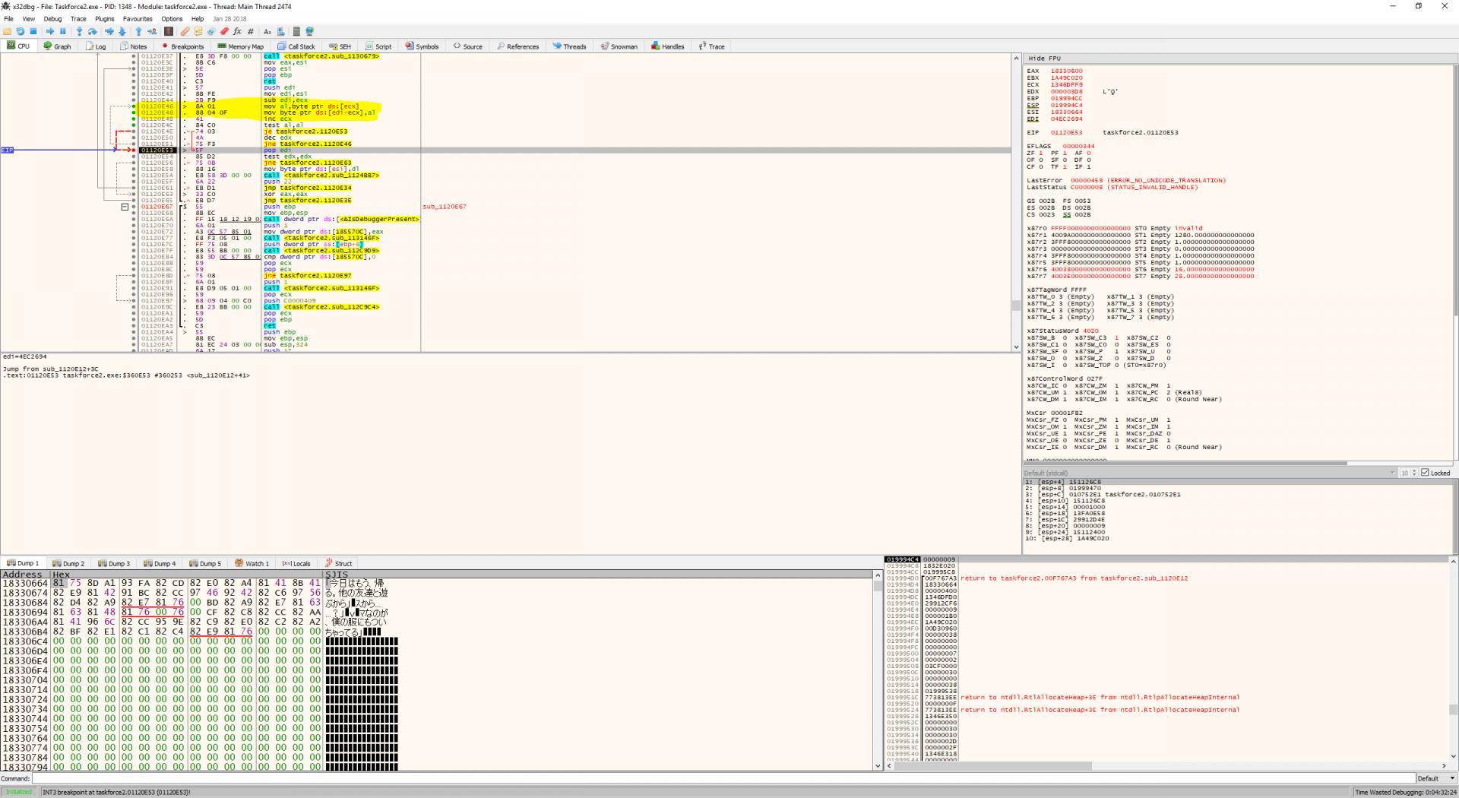
Task: Click the EIP register value 01120E53
Action: pos(1067,133)
